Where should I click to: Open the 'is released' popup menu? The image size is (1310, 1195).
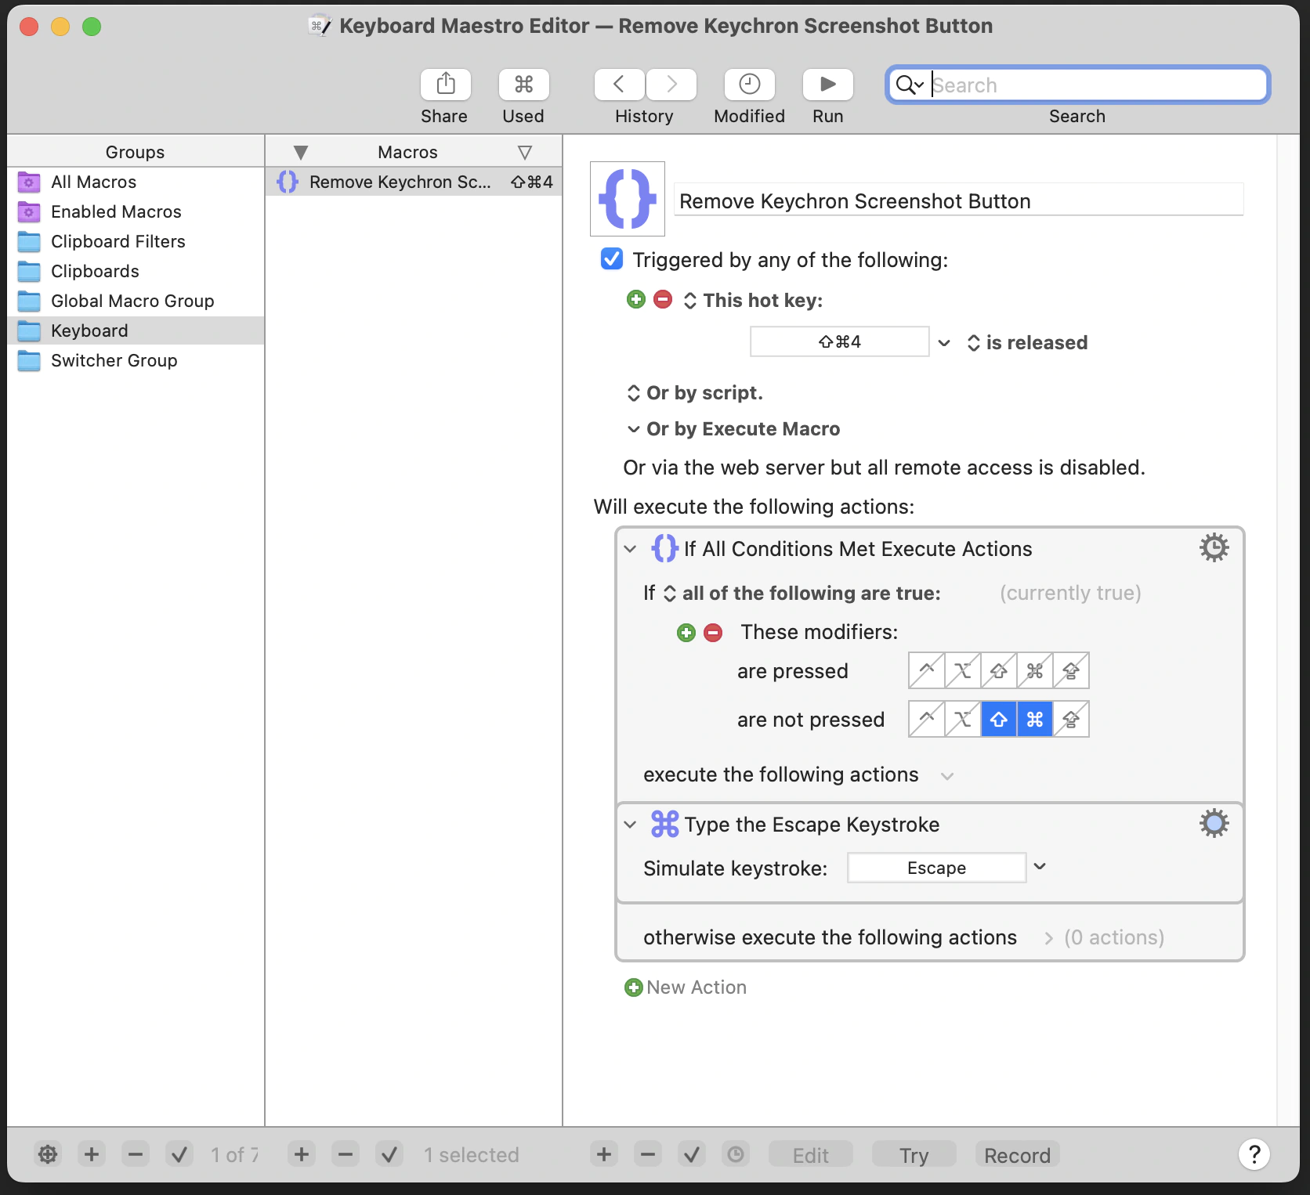point(1027,343)
